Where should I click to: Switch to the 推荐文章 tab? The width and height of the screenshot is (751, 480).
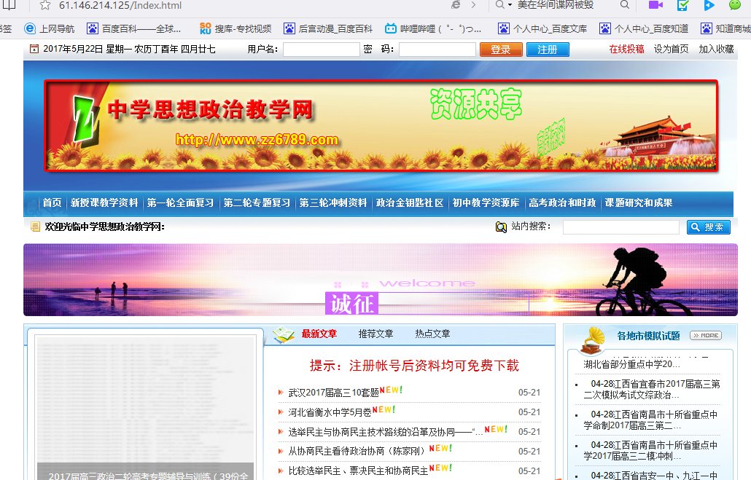click(x=376, y=334)
